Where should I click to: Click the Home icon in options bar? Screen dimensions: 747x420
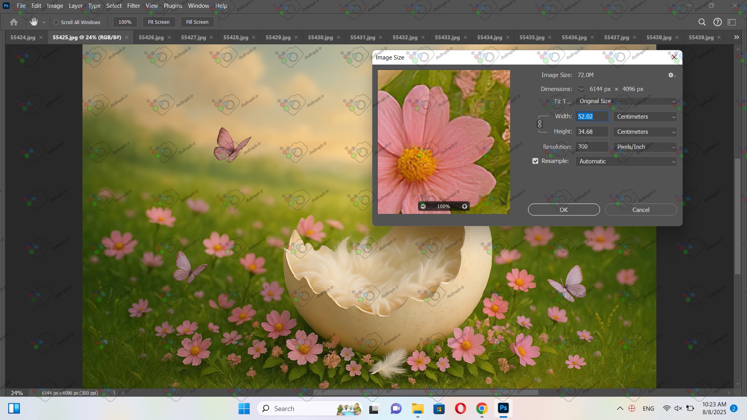(14, 22)
